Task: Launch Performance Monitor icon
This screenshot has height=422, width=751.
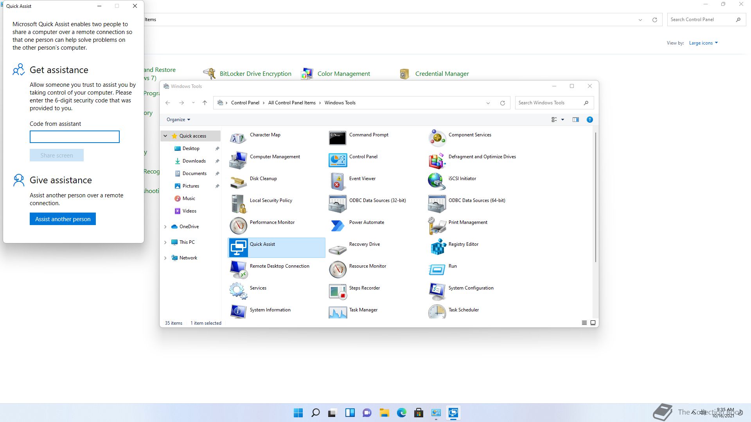Action: click(x=238, y=225)
